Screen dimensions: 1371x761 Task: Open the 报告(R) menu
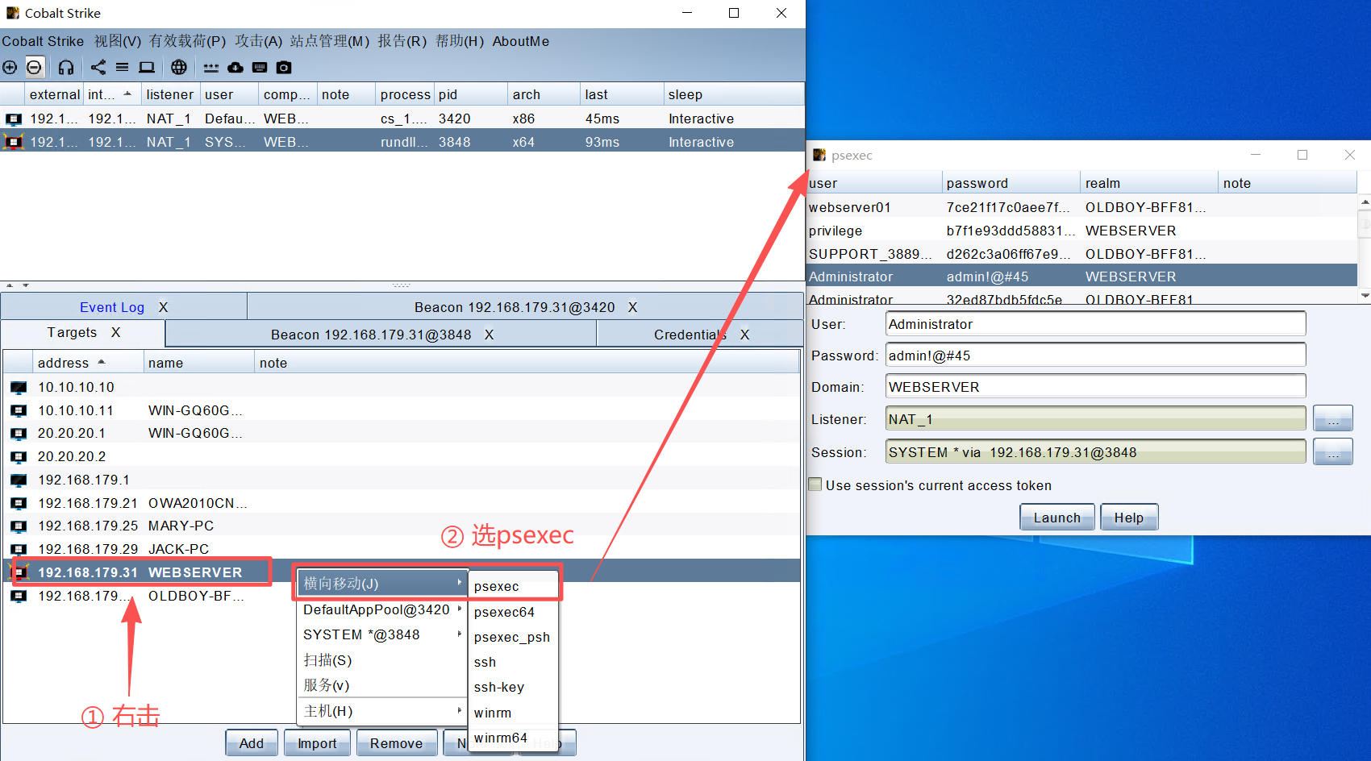(402, 41)
